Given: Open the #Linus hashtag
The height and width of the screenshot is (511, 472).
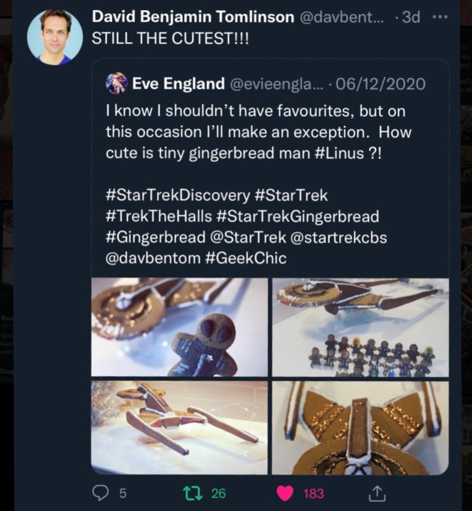Looking at the screenshot, I should click(340, 154).
